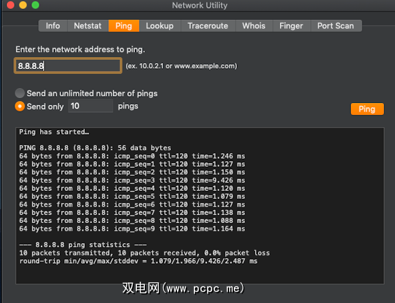Switch to the Info tab

(53, 25)
